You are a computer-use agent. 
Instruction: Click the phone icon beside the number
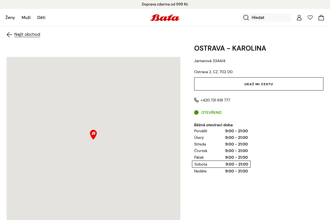[x=196, y=100]
